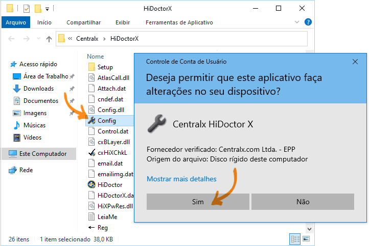Select HiXPwRes.dll file

(116, 206)
